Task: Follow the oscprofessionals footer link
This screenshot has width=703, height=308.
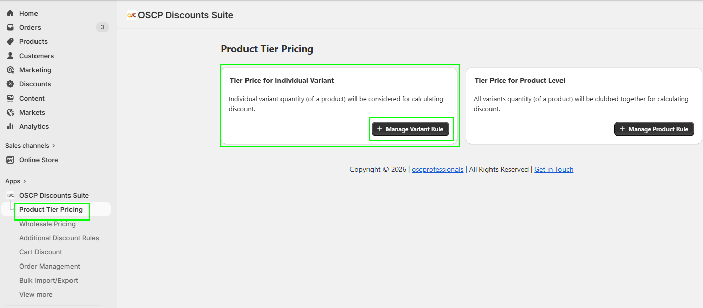Action: [437, 170]
